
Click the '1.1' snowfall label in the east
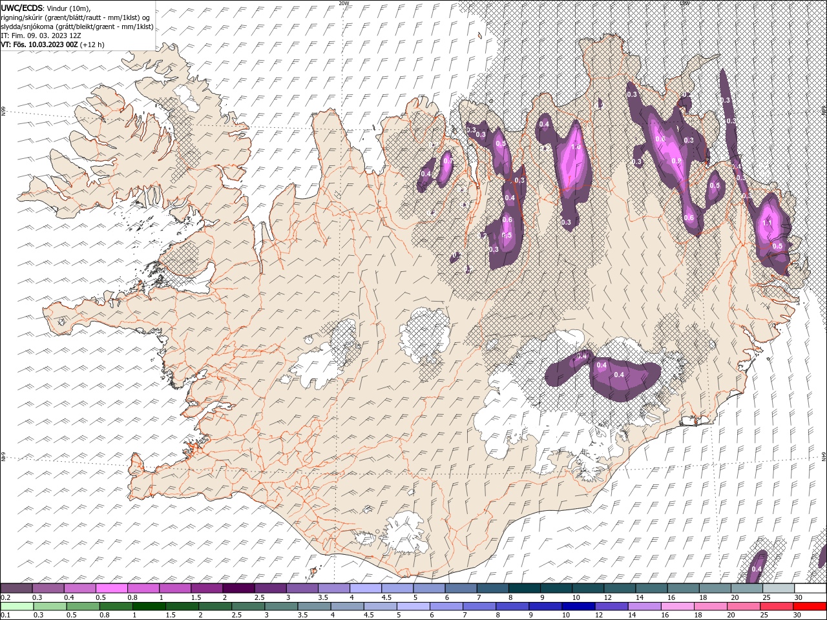[767, 222]
